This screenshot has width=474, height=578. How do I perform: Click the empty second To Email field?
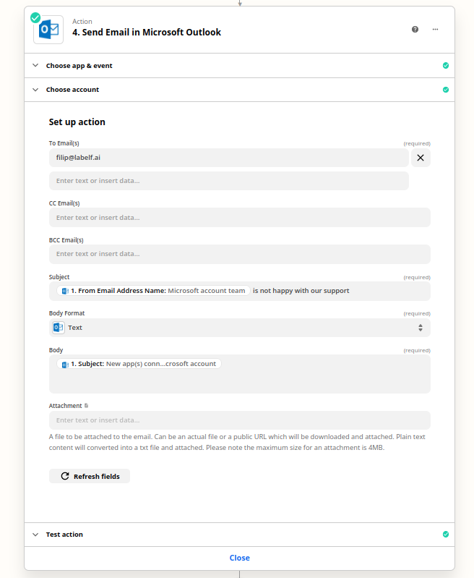[x=228, y=181]
